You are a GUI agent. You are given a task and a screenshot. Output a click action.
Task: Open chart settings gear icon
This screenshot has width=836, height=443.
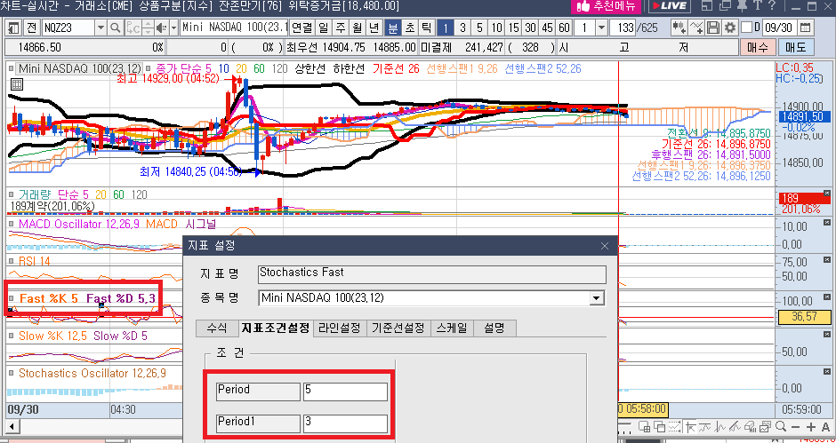pyautogui.click(x=729, y=28)
